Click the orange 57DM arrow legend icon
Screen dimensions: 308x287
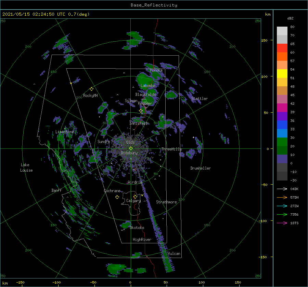pyautogui.click(x=282, y=197)
